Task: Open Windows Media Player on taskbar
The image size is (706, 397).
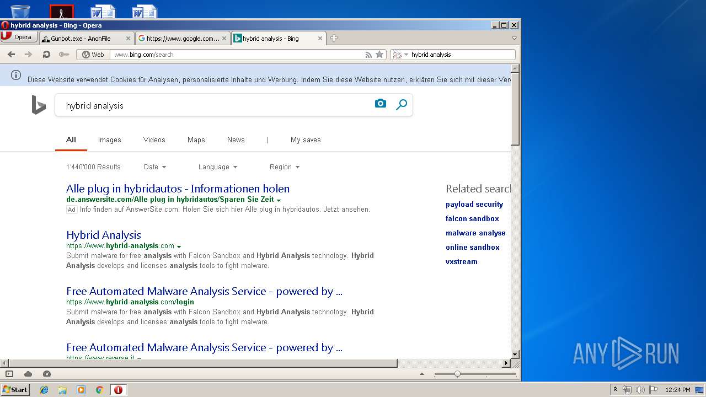Action: pyautogui.click(x=81, y=390)
